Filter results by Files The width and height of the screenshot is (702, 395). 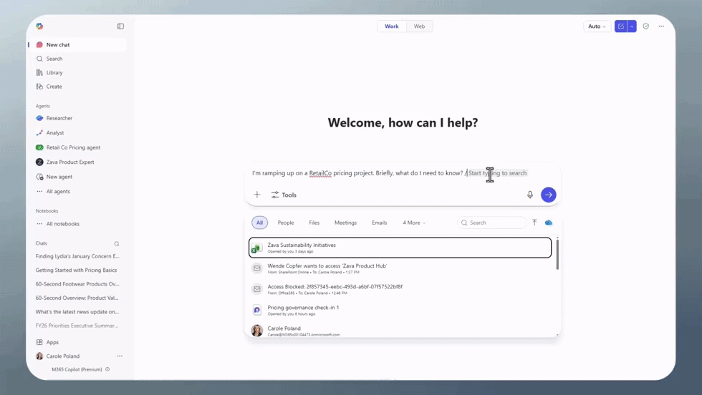[x=314, y=223]
